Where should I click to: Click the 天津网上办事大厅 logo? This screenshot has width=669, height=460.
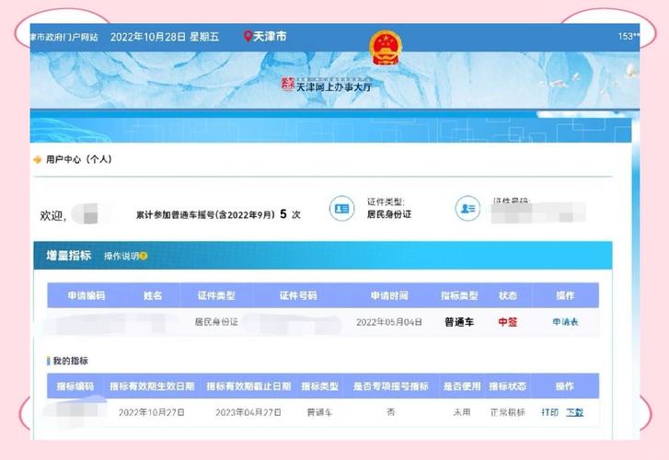[327, 85]
